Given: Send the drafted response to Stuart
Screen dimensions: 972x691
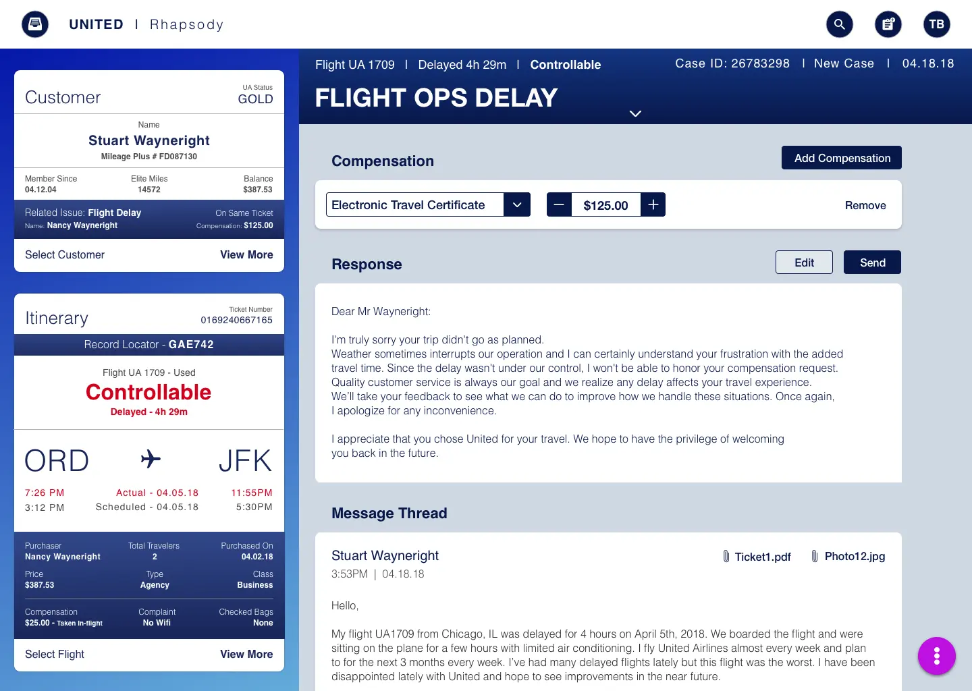Looking at the screenshot, I should point(872,262).
